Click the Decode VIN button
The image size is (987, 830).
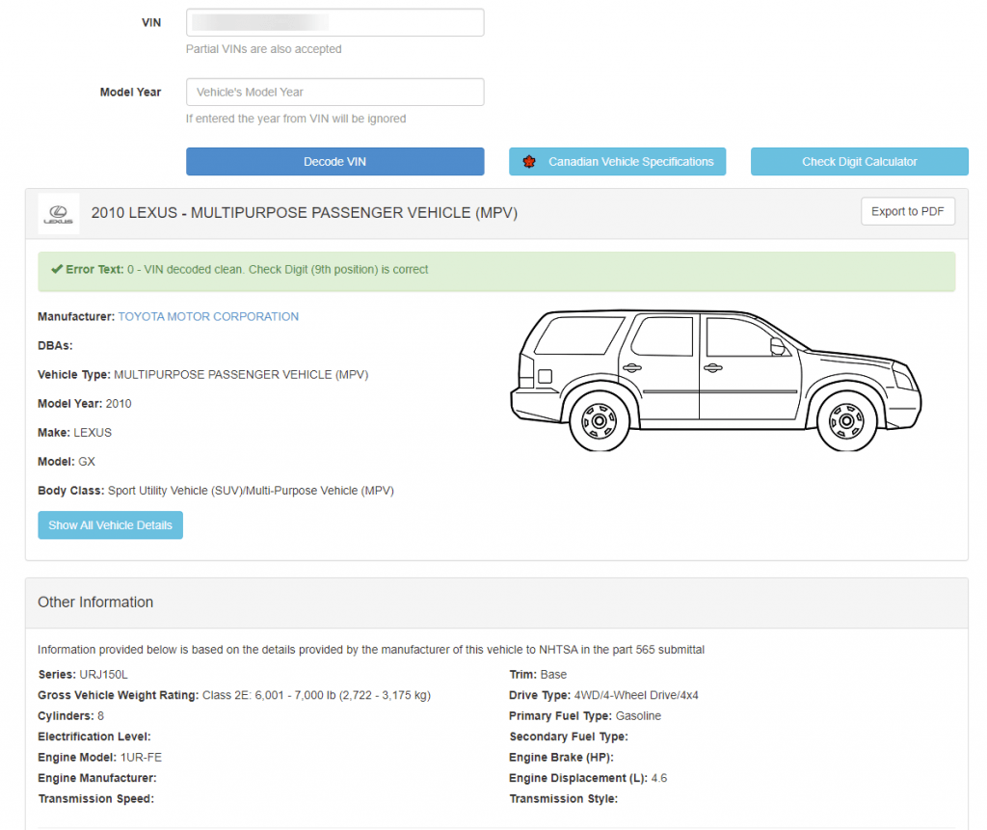[334, 162]
